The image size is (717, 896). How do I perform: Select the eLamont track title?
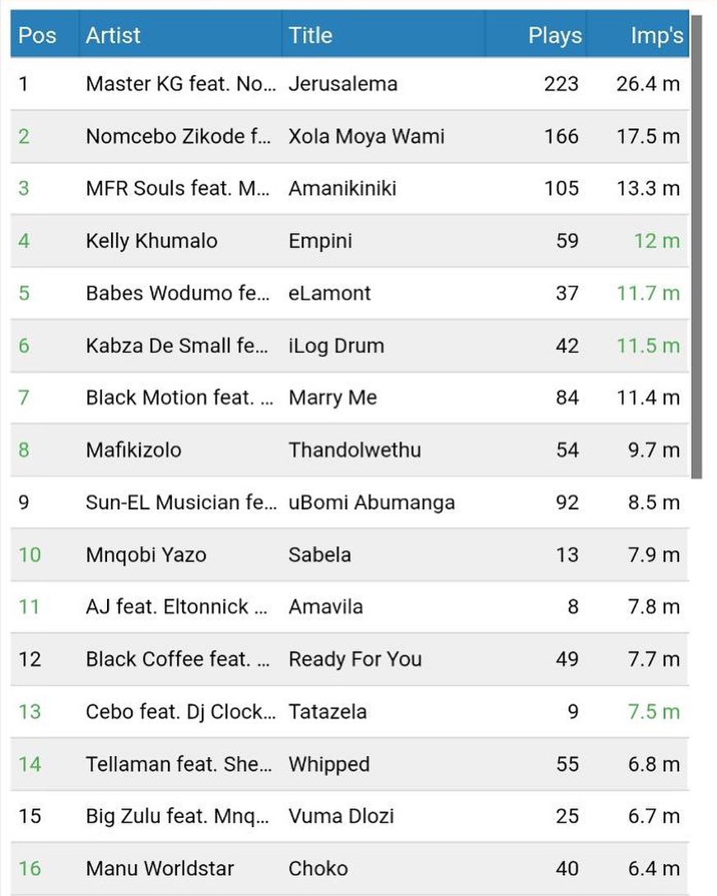(329, 293)
